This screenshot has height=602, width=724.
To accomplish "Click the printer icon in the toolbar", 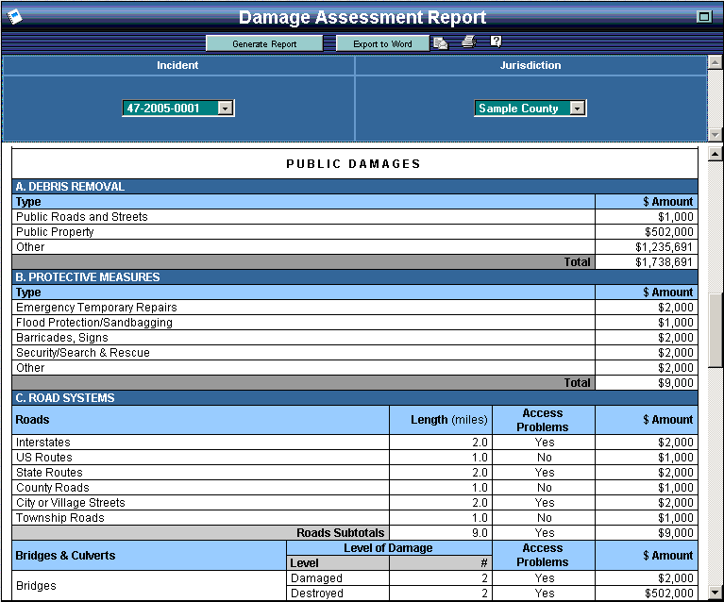I will pyautogui.click(x=469, y=42).
